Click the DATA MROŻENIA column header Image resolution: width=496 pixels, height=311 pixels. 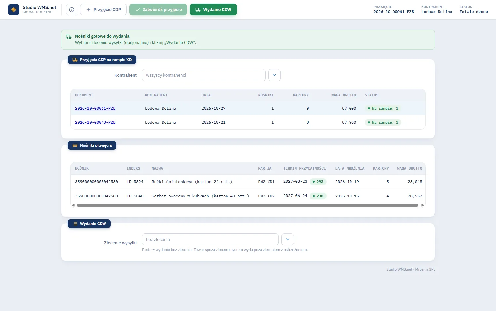point(350,168)
